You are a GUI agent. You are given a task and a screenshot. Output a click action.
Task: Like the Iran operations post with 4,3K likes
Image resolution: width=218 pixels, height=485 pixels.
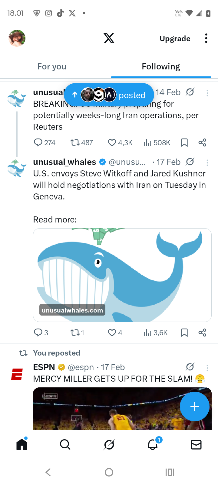(112, 142)
